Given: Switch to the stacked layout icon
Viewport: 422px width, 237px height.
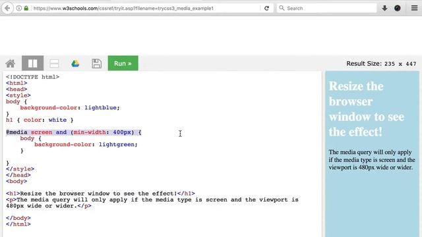Looking at the screenshot, I should (54, 64).
